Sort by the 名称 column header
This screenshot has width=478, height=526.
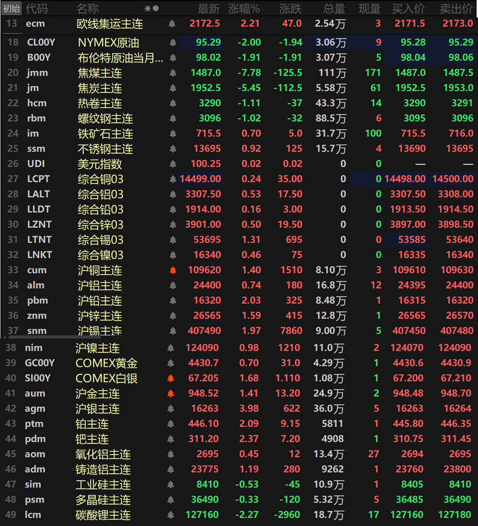(88, 9)
